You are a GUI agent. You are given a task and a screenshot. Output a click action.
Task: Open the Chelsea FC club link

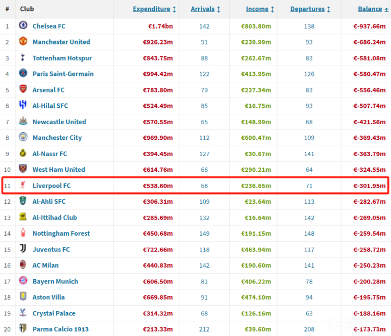49,26
